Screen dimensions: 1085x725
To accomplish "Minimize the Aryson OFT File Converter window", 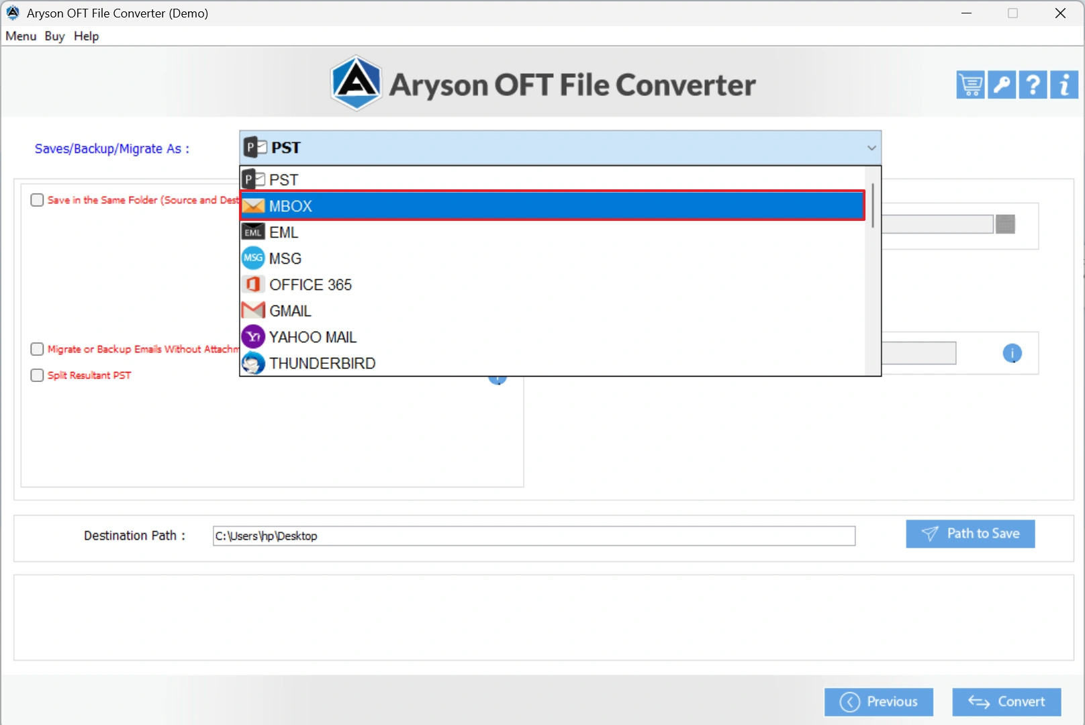I will (966, 13).
